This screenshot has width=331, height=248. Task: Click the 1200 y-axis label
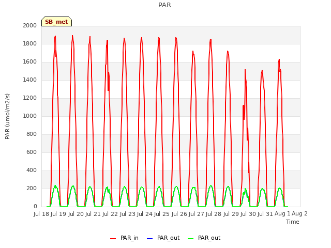click(30, 98)
